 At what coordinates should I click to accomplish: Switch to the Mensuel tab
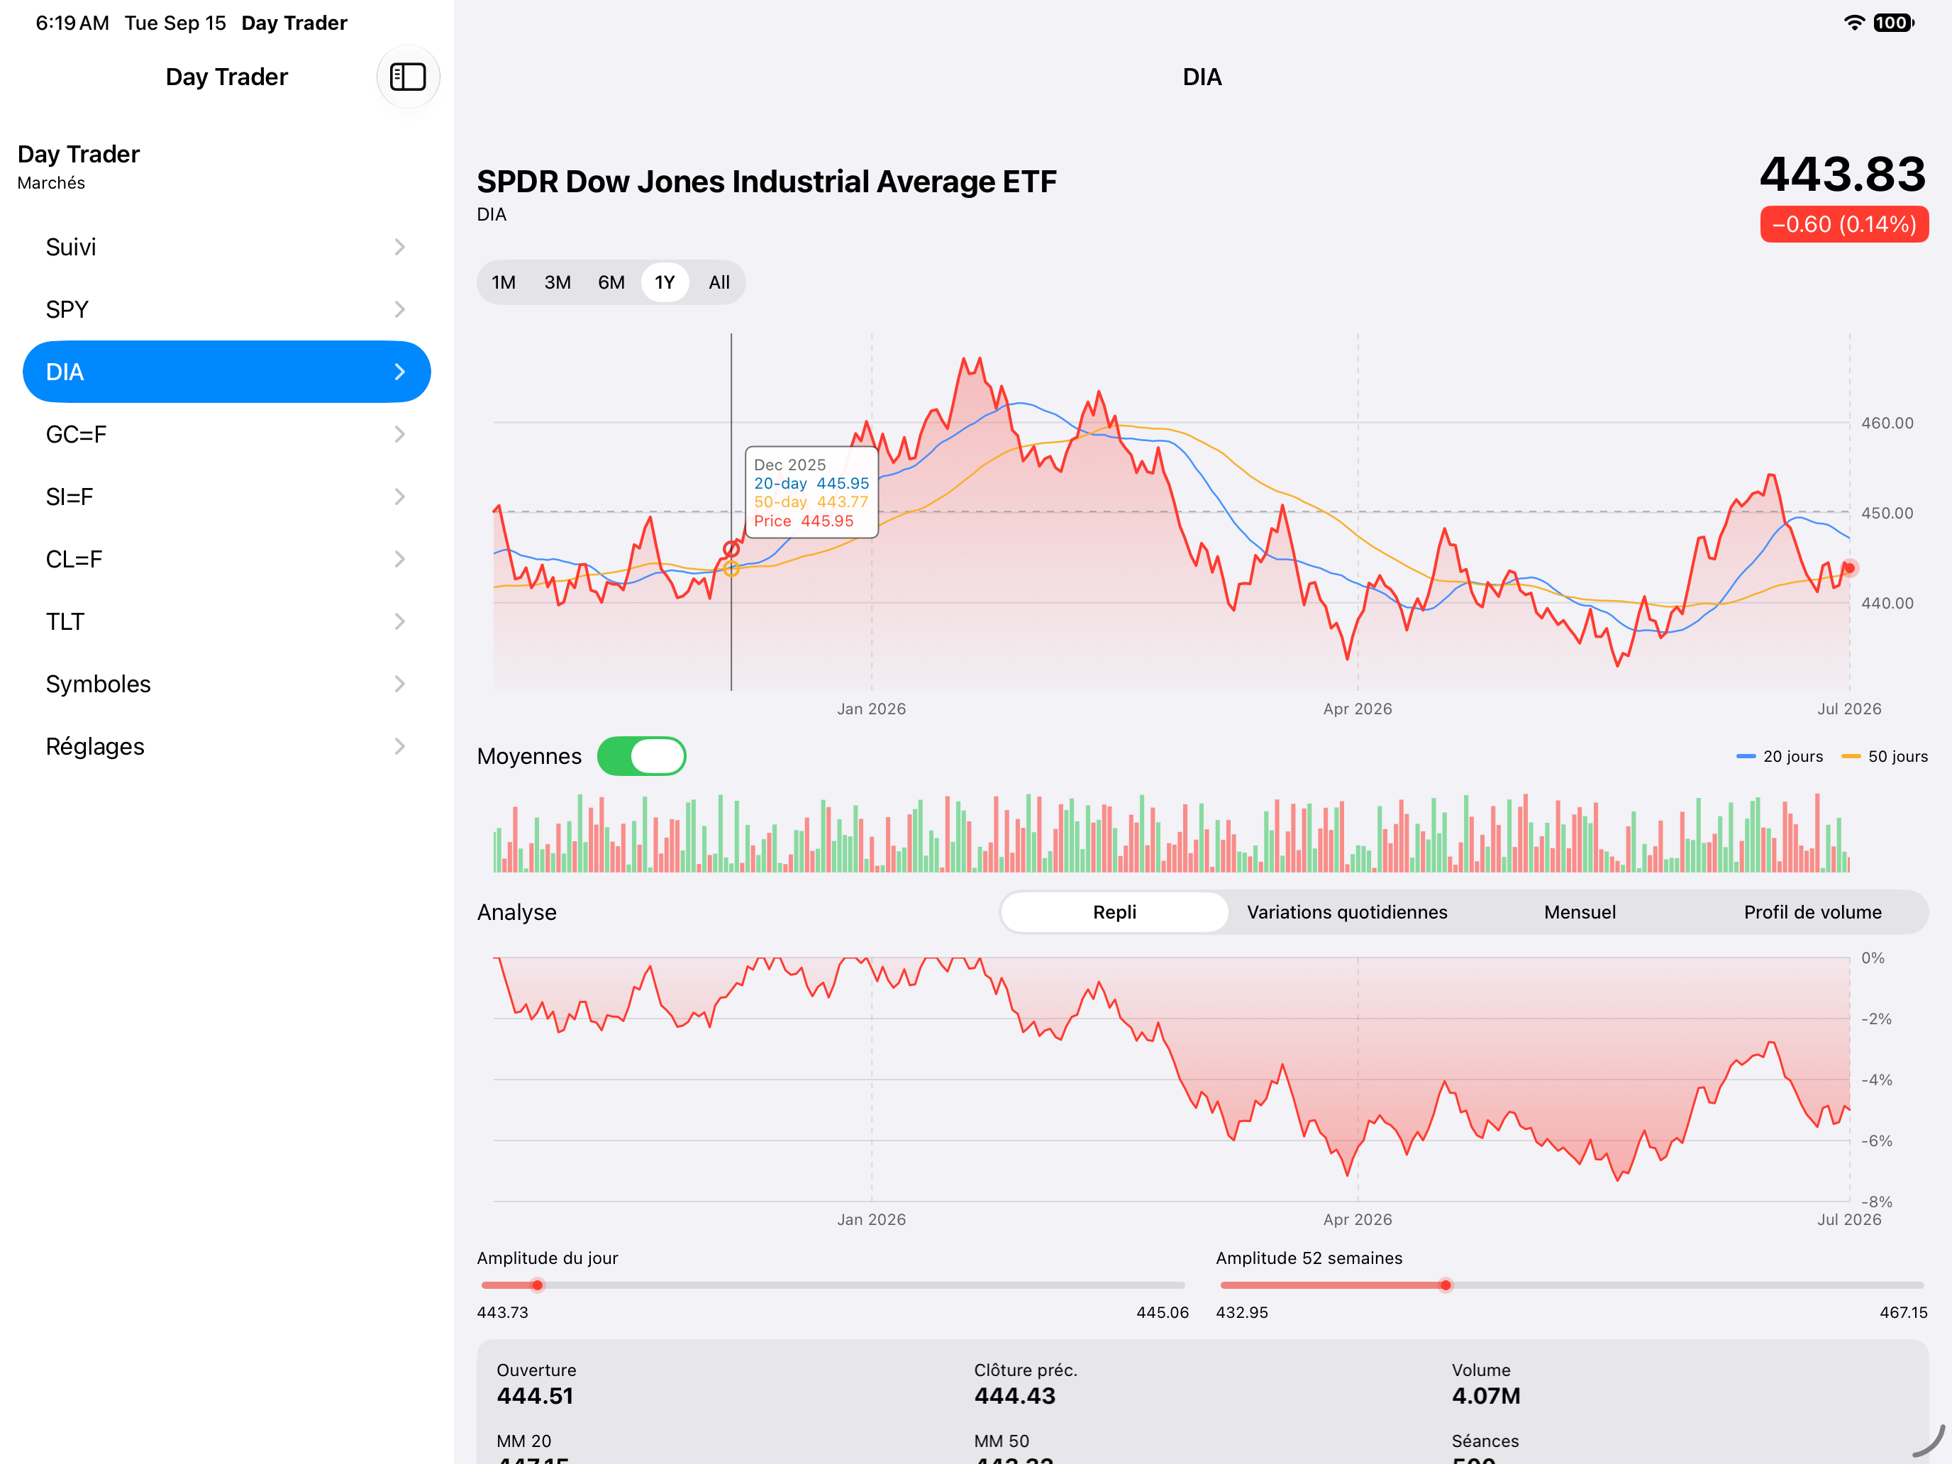tap(1580, 912)
